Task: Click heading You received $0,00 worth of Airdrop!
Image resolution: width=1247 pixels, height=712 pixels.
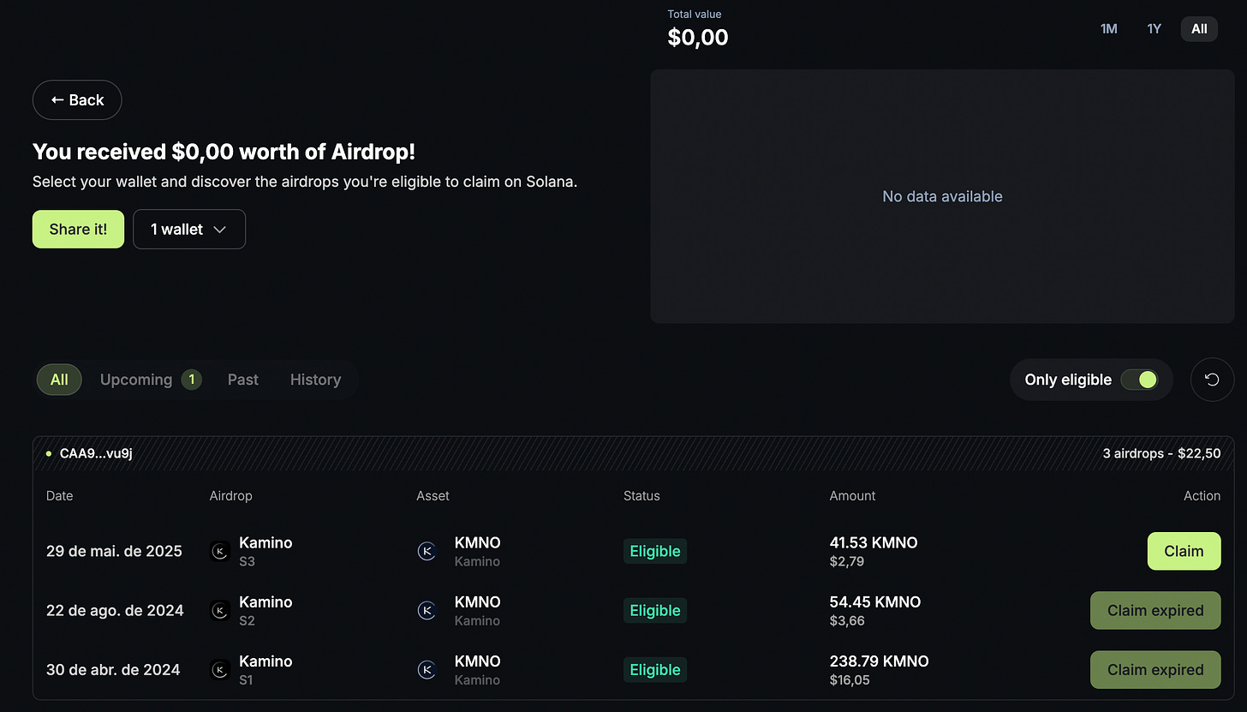Action: [224, 152]
